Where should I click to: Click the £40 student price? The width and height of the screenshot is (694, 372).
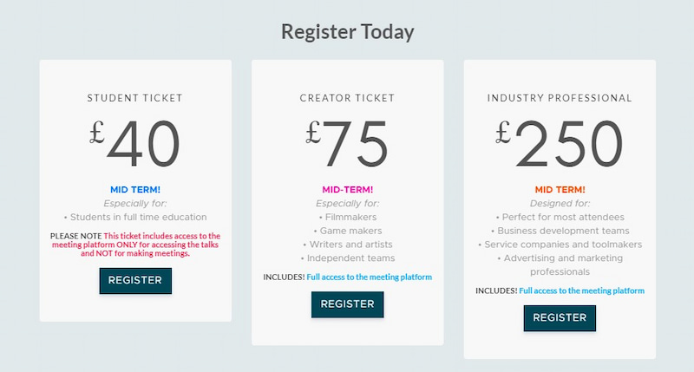tap(135, 142)
